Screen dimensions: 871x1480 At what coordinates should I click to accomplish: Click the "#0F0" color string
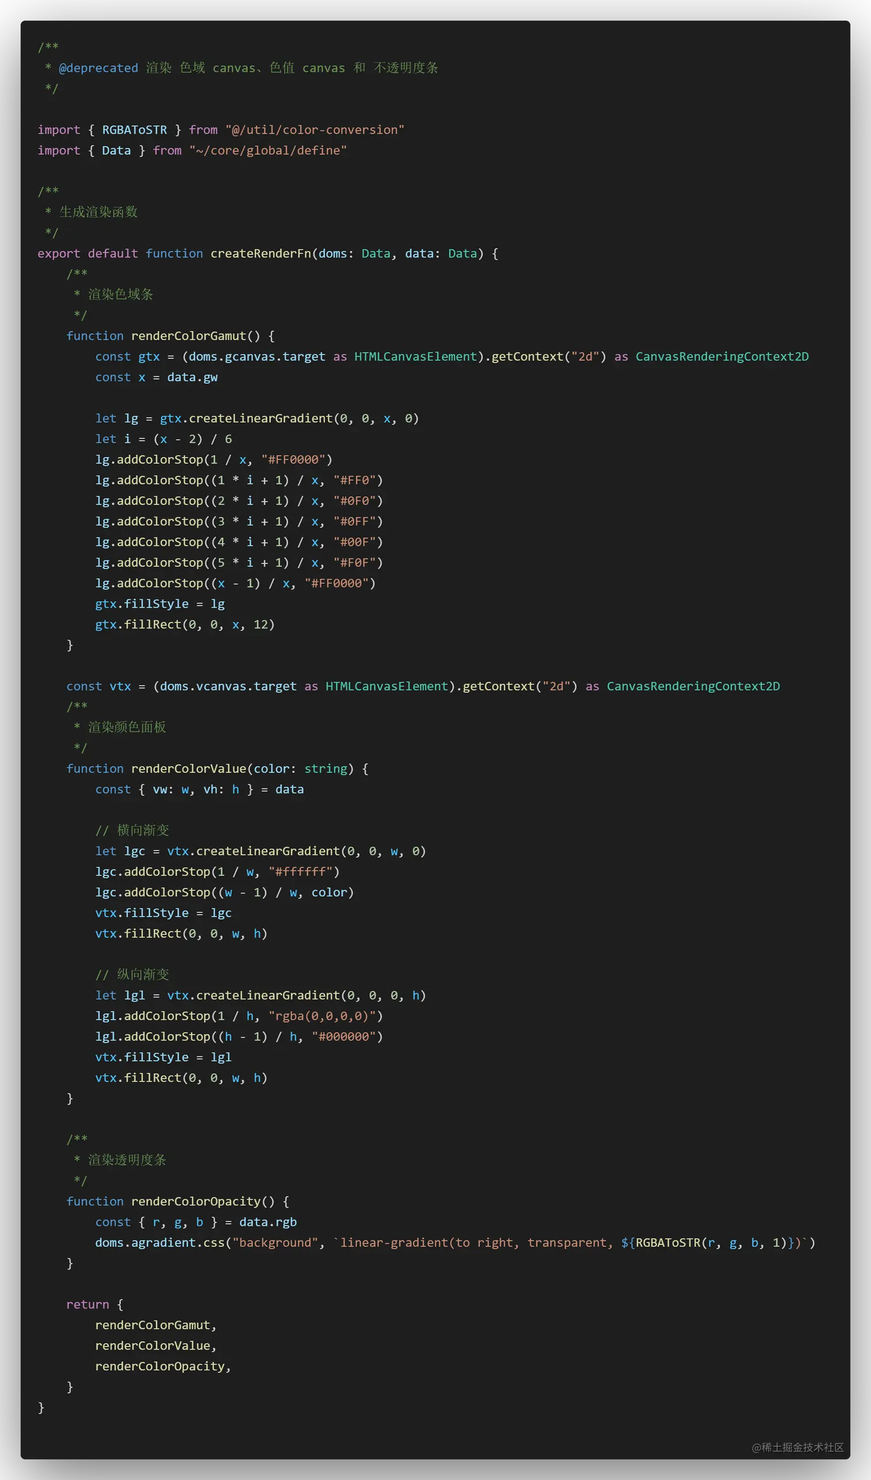point(354,501)
